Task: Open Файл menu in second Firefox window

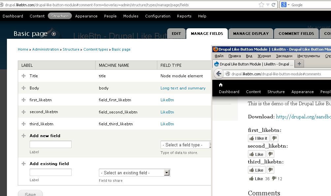Action: (219, 56)
